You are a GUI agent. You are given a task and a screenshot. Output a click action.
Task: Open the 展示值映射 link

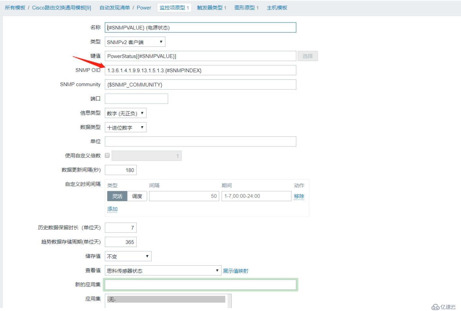(x=236, y=270)
